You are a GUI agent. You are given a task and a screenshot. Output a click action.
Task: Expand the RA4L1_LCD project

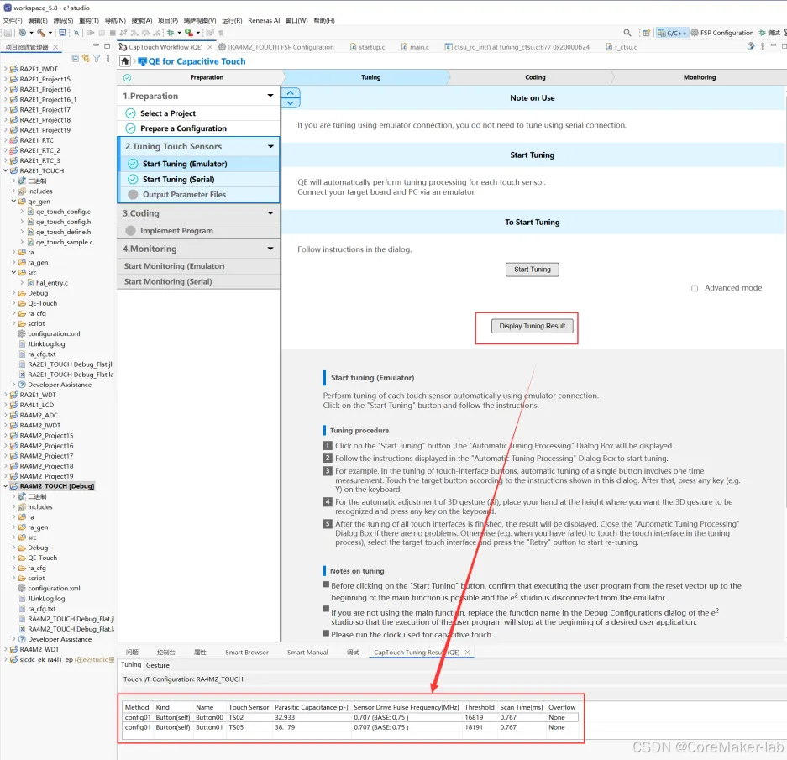[x=6, y=405]
